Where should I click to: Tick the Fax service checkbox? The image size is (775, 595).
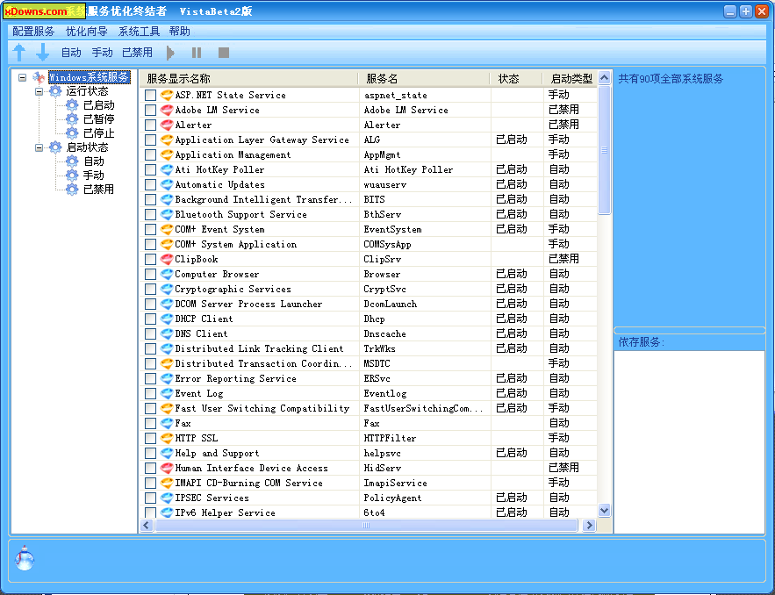click(150, 423)
